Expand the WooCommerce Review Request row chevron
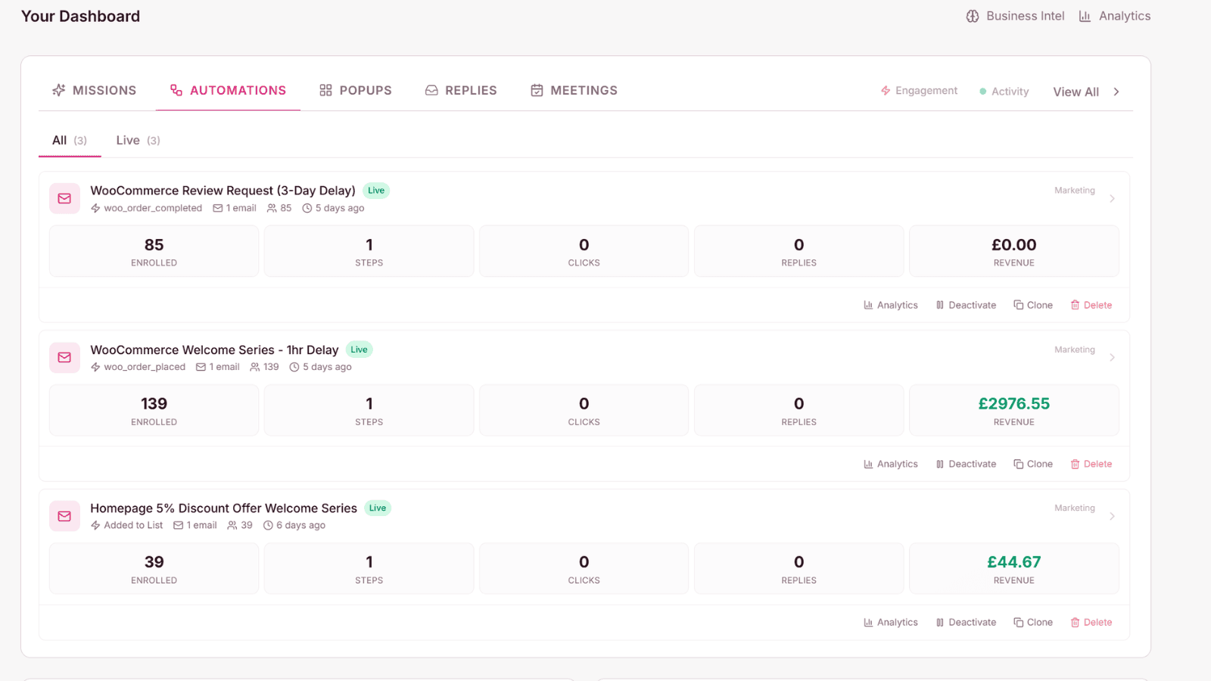The height and width of the screenshot is (681, 1211). point(1112,198)
